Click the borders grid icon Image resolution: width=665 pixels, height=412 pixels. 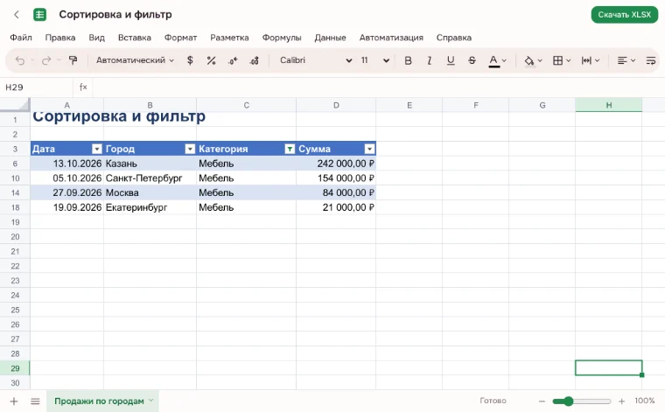(x=557, y=60)
